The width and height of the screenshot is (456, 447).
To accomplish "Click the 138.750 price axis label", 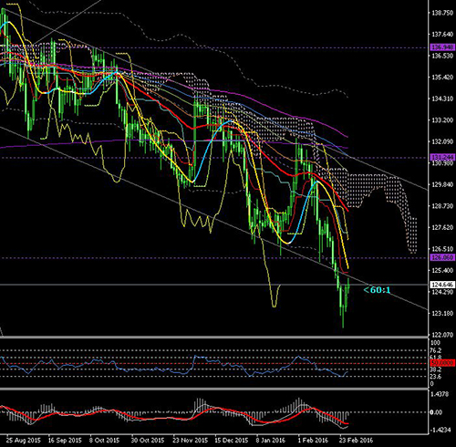I will pos(442,13).
